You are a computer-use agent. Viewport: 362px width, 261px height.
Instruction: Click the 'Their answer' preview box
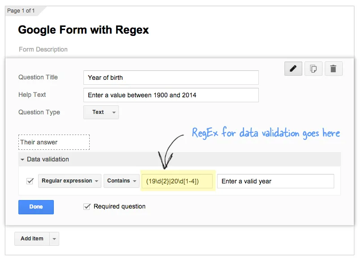[x=54, y=142]
